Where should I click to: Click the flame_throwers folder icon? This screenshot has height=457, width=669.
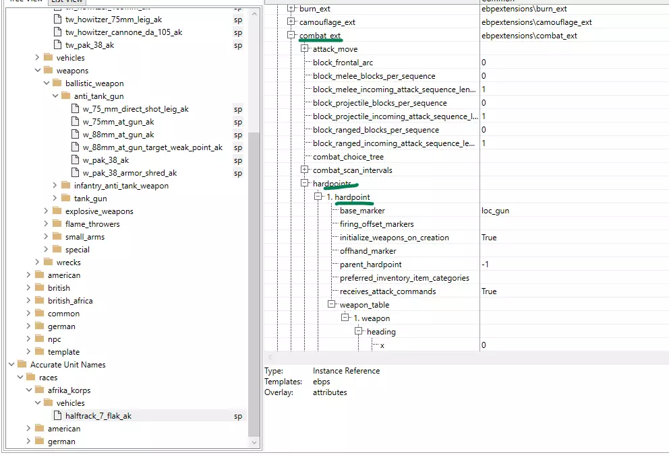coord(57,223)
